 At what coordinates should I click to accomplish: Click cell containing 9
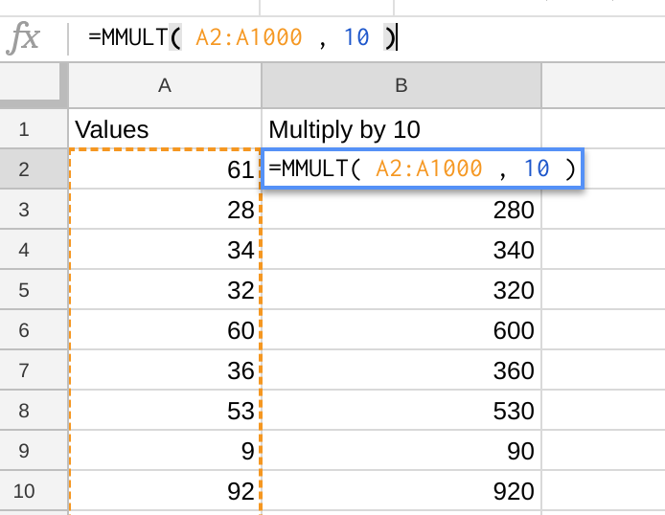tap(165, 451)
